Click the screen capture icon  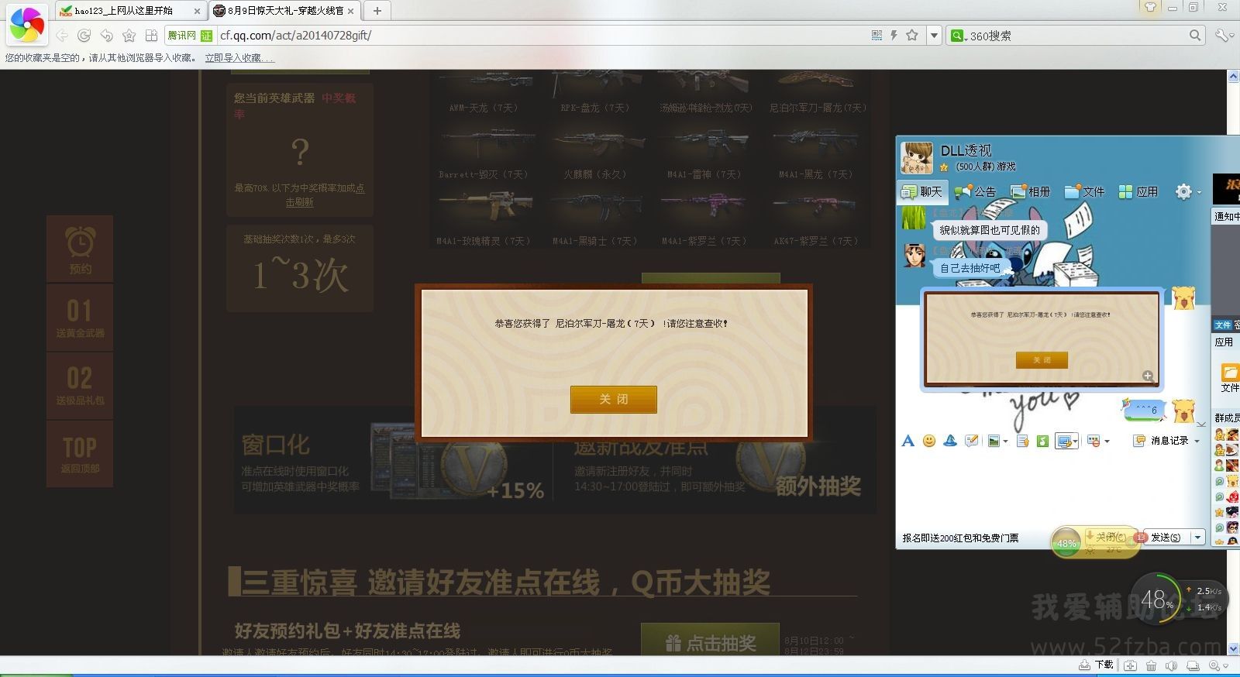click(x=1064, y=442)
